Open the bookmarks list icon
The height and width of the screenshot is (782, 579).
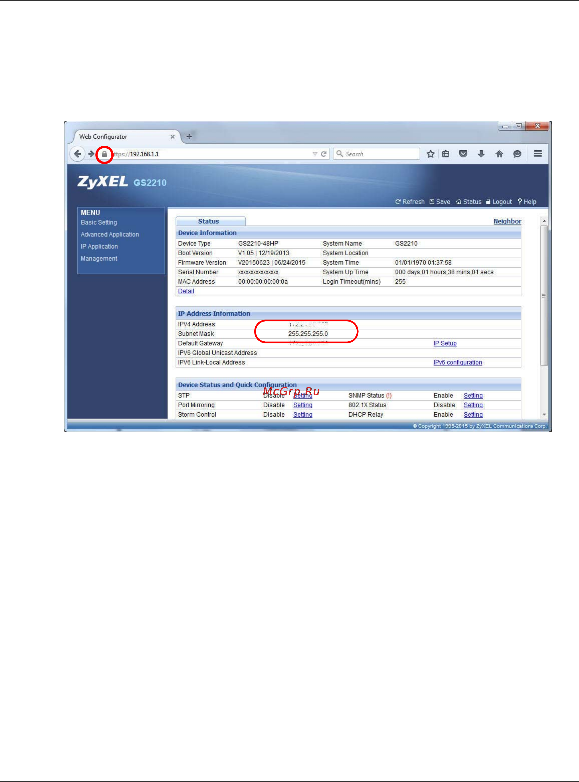pyautogui.click(x=446, y=154)
